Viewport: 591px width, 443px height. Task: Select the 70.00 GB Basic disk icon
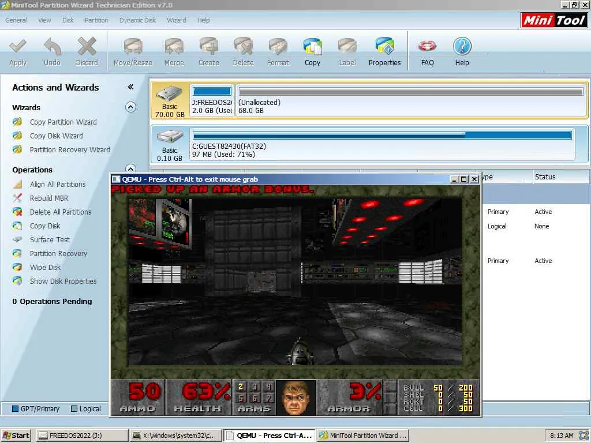point(170,93)
